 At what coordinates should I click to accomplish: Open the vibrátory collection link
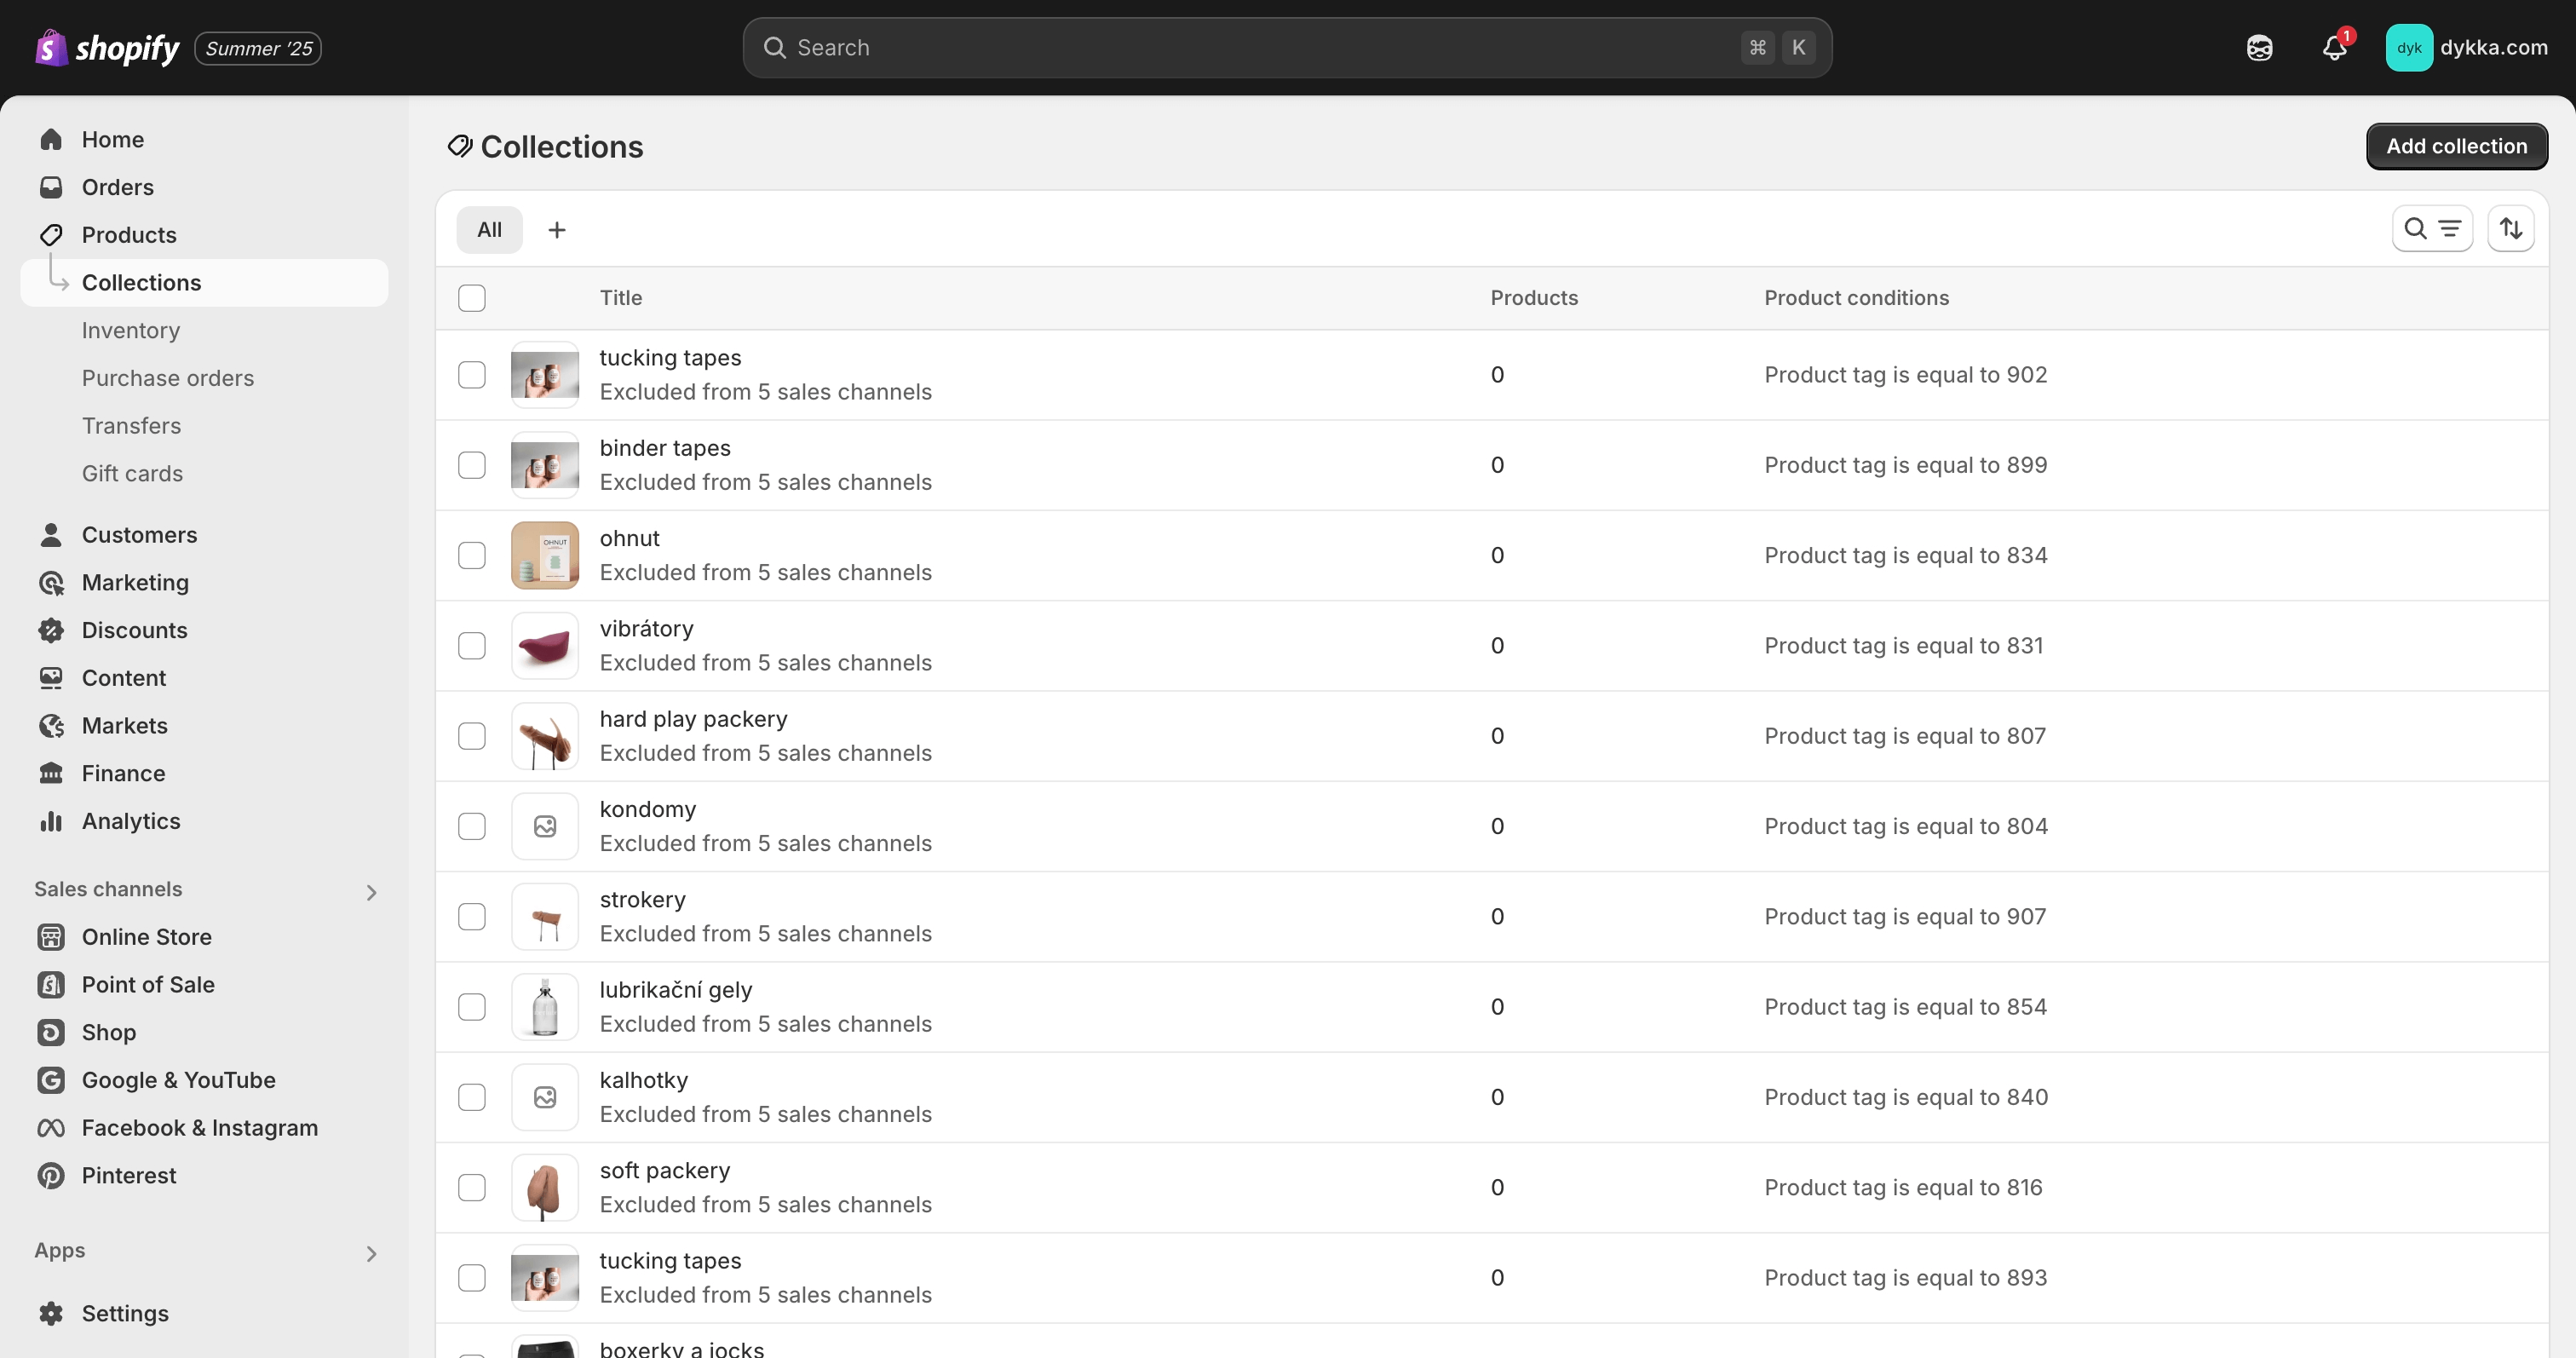pyautogui.click(x=646, y=629)
